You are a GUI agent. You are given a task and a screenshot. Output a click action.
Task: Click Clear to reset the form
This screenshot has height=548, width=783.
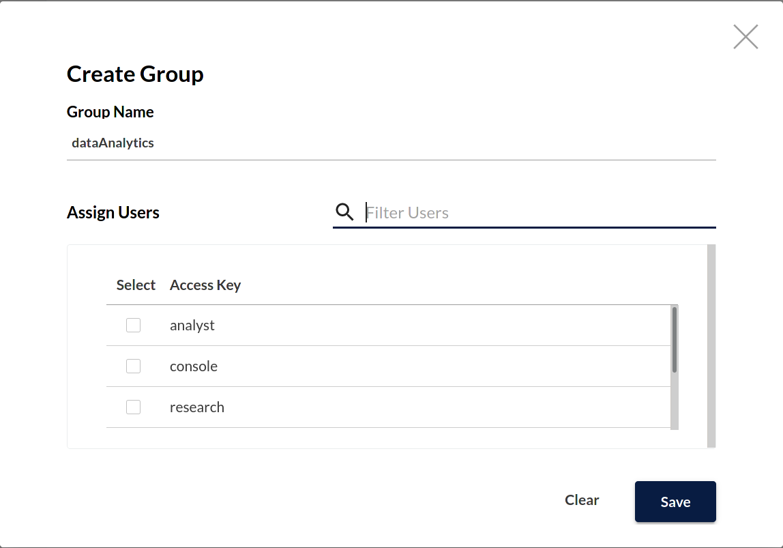pyautogui.click(x=581, y=500)
